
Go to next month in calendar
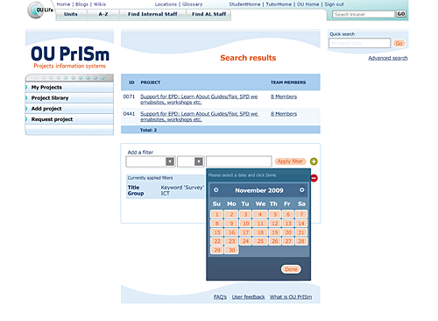tap(302, 190)
